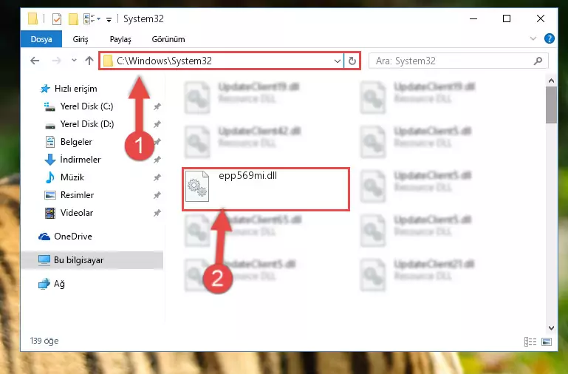Open the Dosya menu
The image size is (568, 374).
[41, 39]
